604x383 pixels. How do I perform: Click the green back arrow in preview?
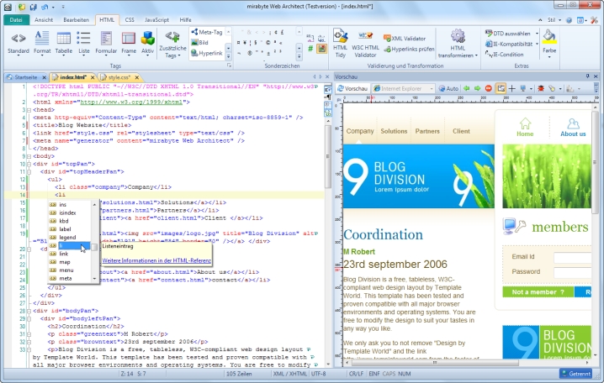point(465,88)
